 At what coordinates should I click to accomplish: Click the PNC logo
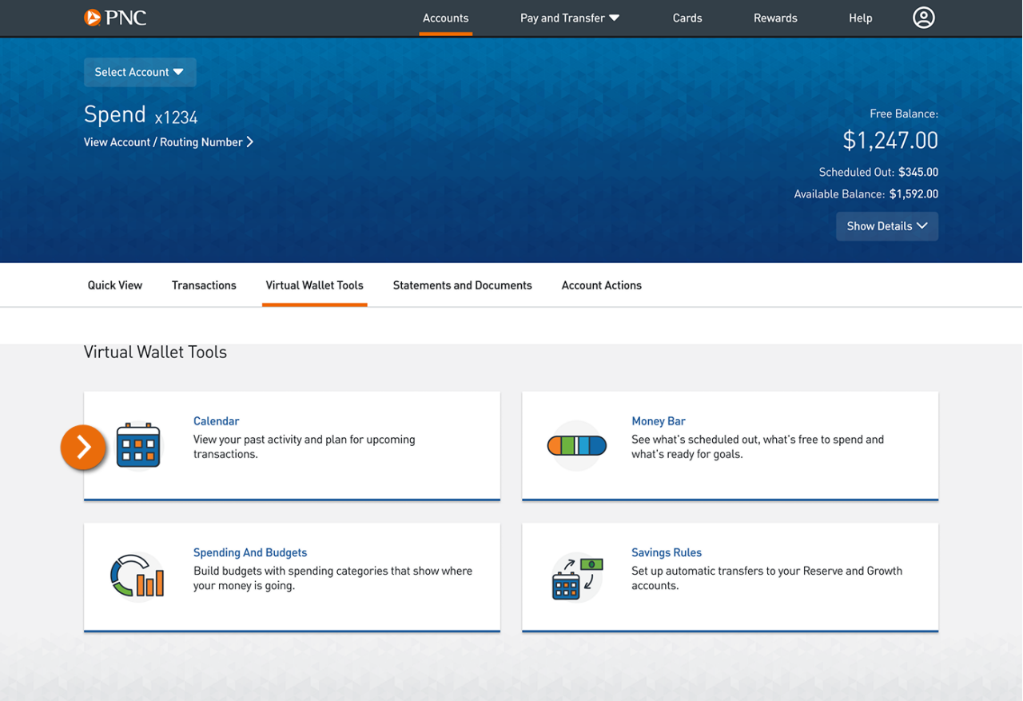(114, 18)
